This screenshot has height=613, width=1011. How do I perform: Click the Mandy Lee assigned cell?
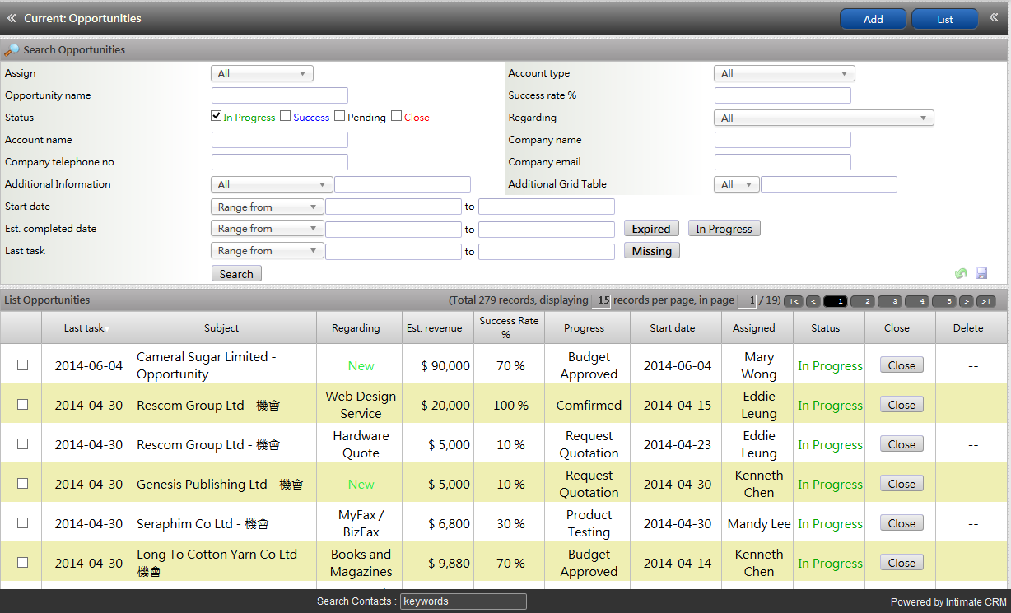(x=759, y=523)
